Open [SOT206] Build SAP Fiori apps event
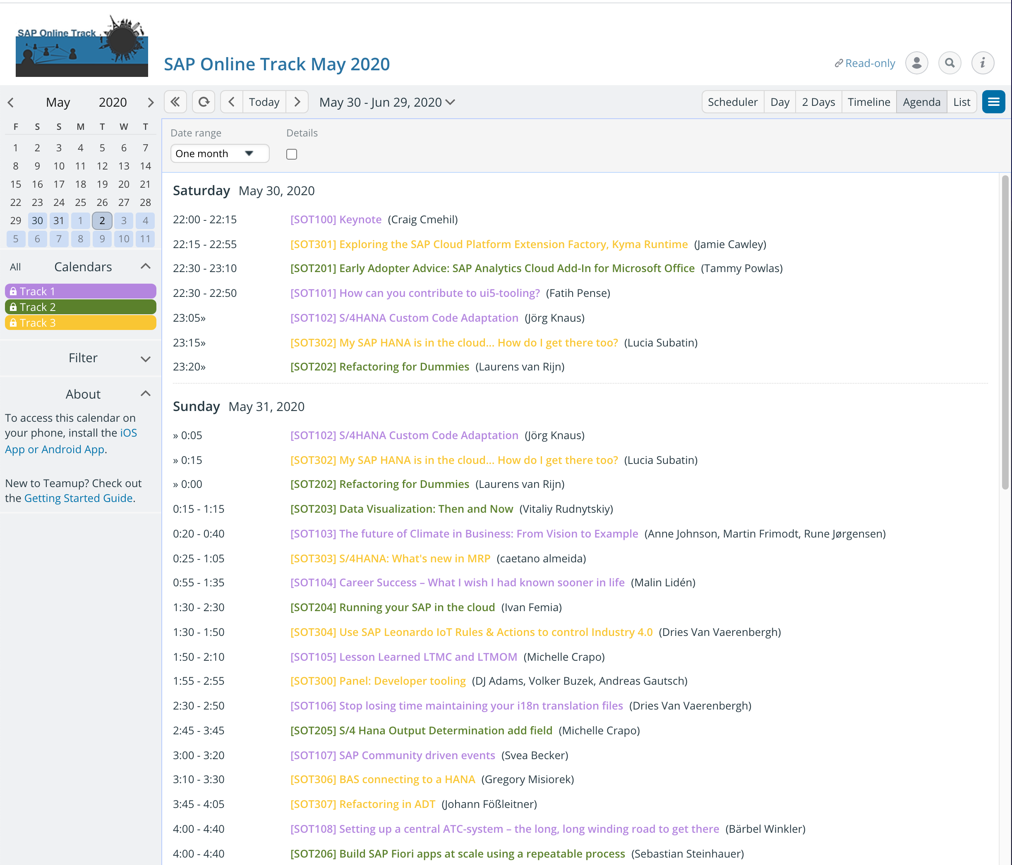 (x=458, y=854)
